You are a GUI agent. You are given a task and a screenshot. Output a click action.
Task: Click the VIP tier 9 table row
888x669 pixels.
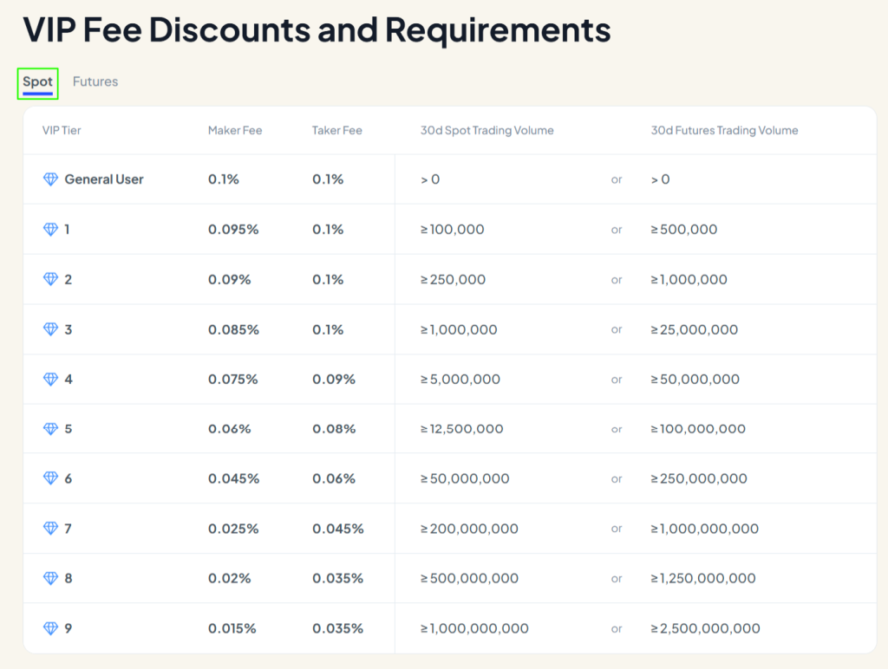pos(347,628)
